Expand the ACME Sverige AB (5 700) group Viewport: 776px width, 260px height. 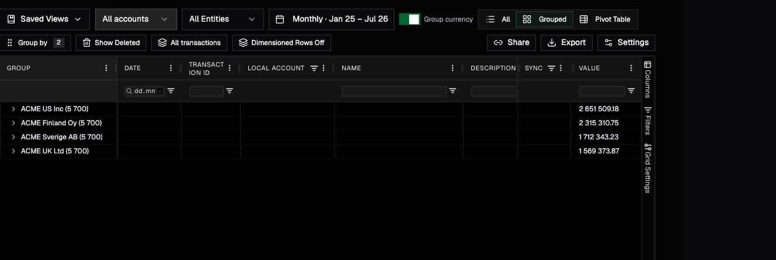pyautogui.click(x=13, y=137)
